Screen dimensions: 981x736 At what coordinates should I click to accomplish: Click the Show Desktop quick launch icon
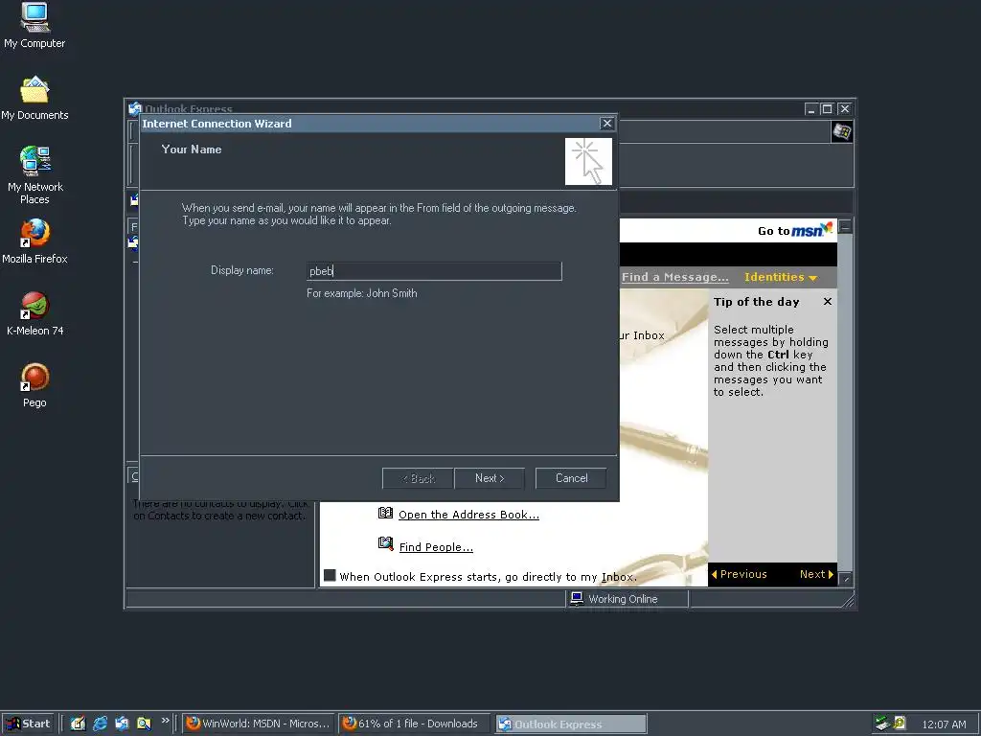78,724
